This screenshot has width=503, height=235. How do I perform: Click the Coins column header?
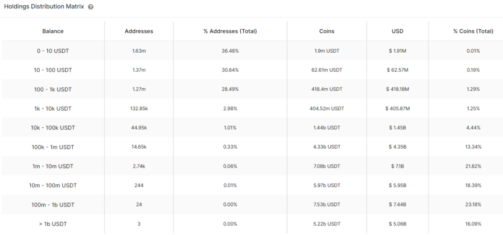327,31
